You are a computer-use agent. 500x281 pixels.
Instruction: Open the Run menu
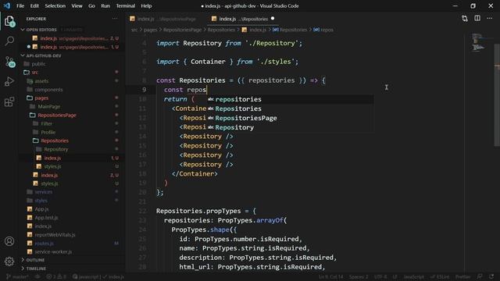pyautogui.click(x=105, y=5)
